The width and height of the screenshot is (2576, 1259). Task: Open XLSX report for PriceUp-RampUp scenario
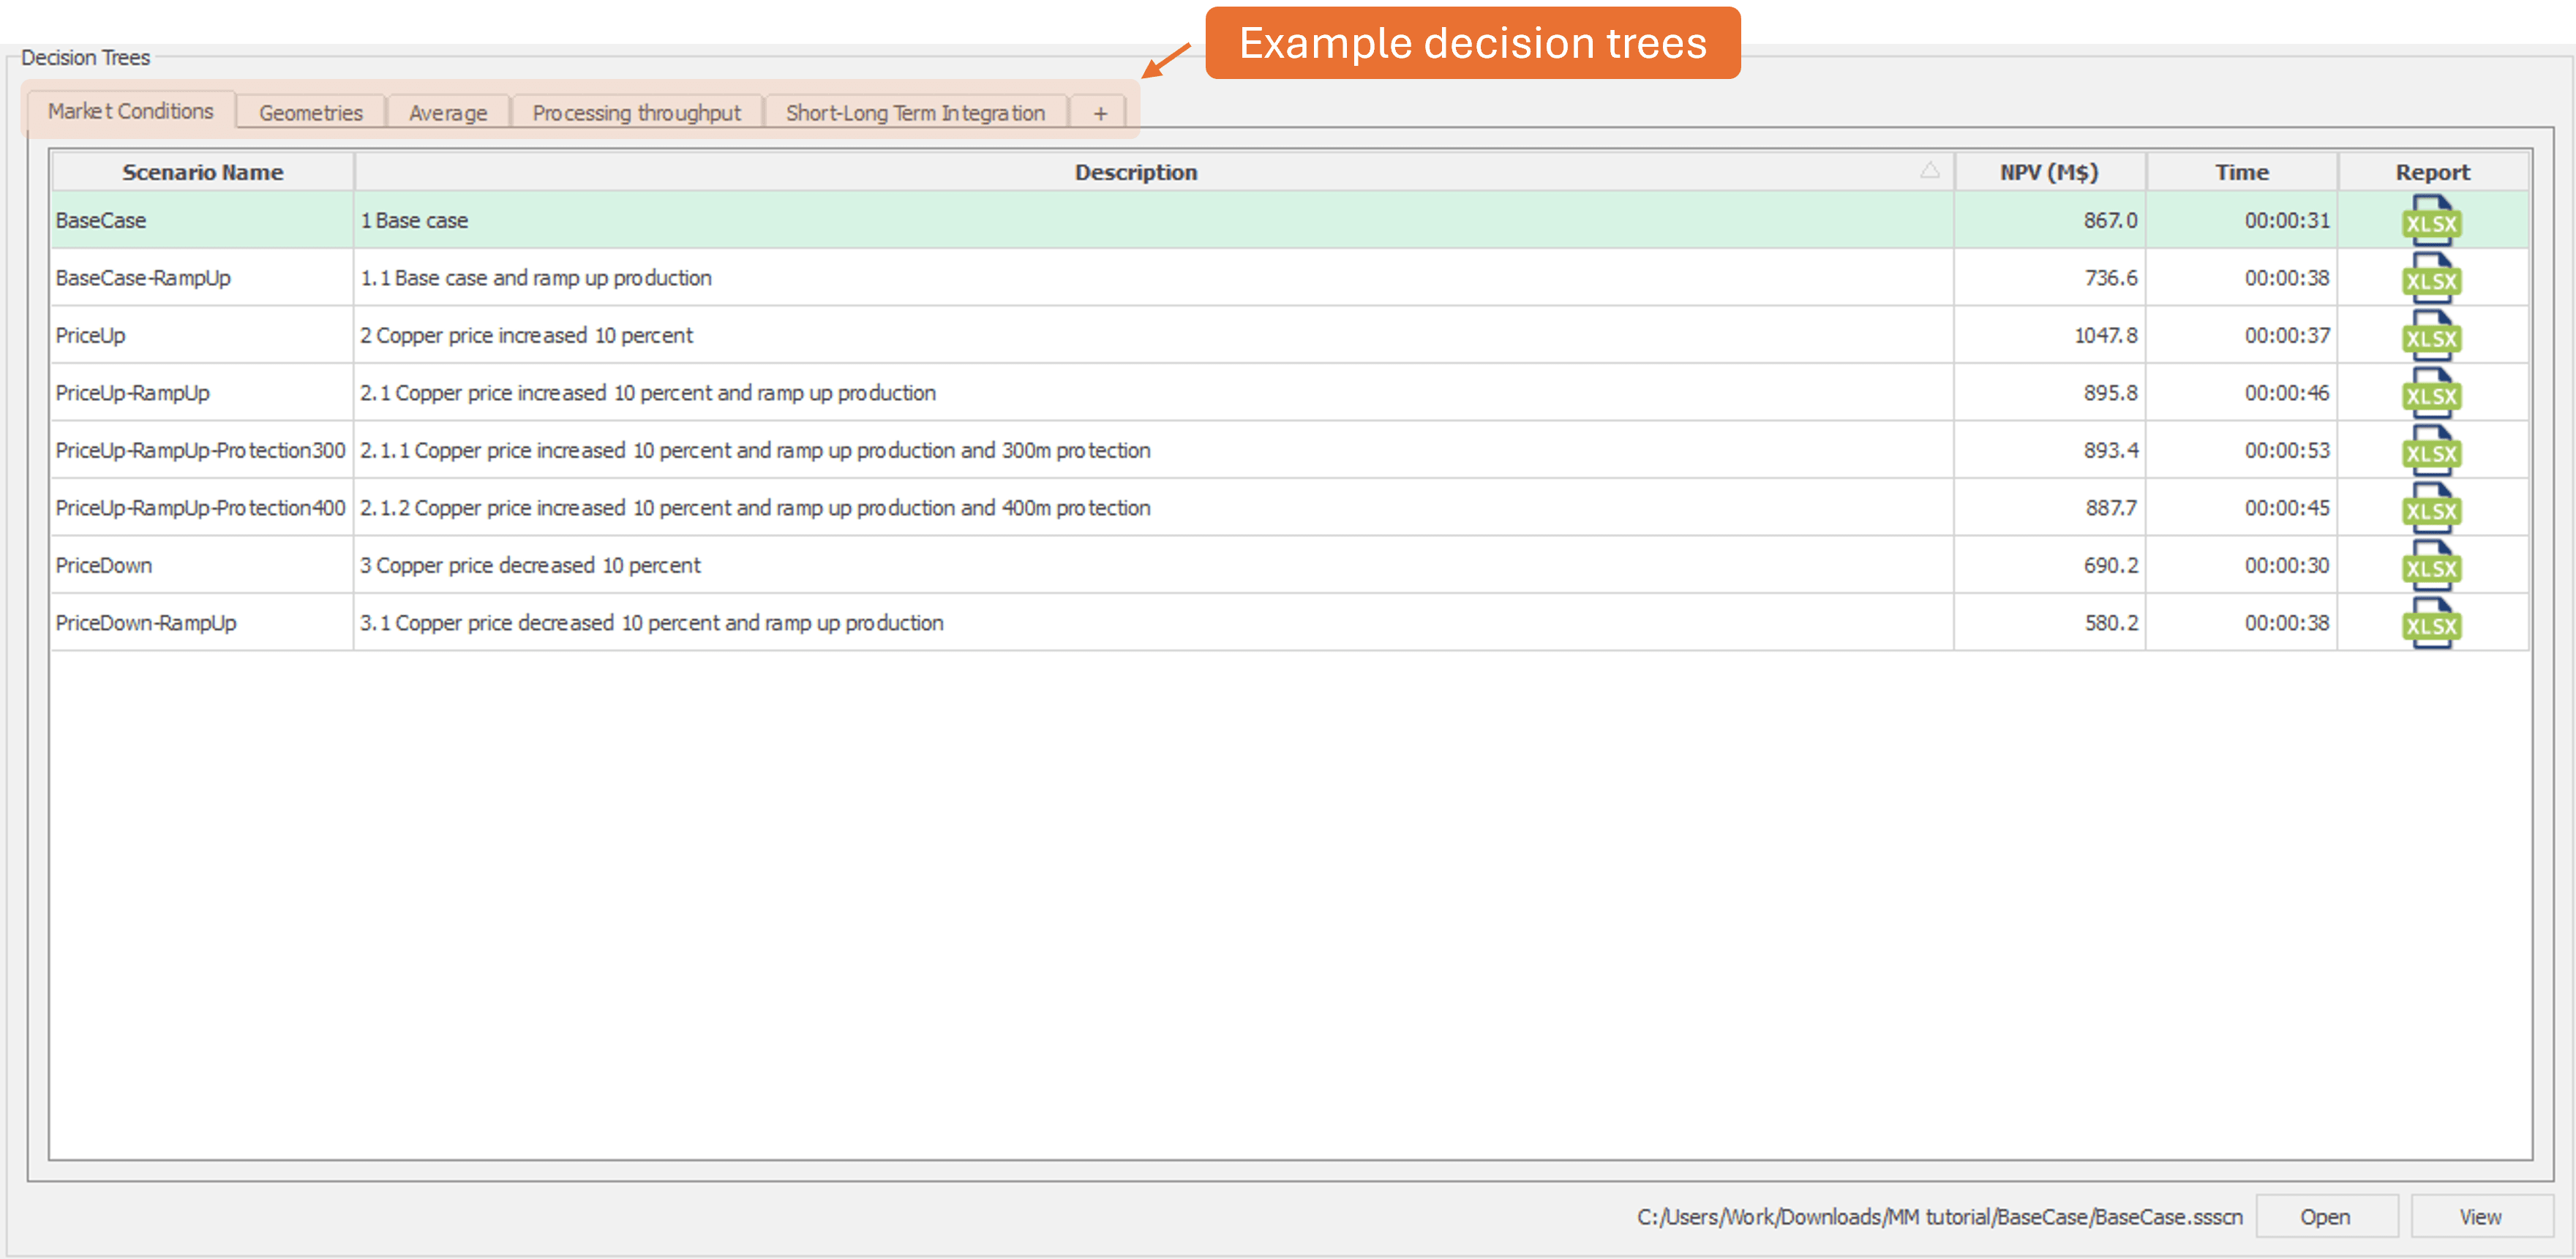tap(2431, 393)
